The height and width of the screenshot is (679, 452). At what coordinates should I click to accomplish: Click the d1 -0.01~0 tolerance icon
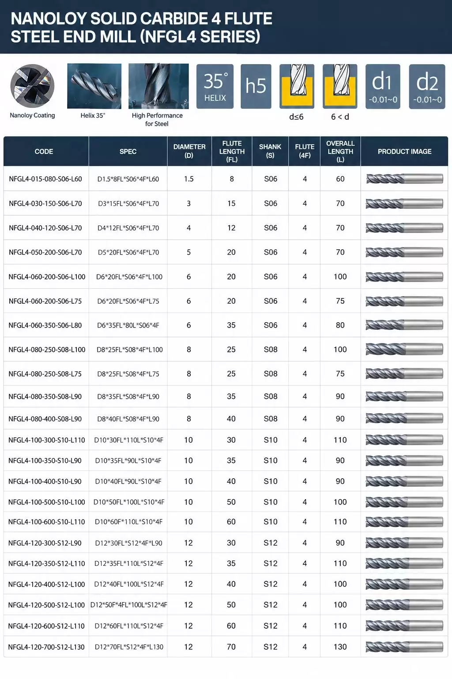[x=383, y=87]
